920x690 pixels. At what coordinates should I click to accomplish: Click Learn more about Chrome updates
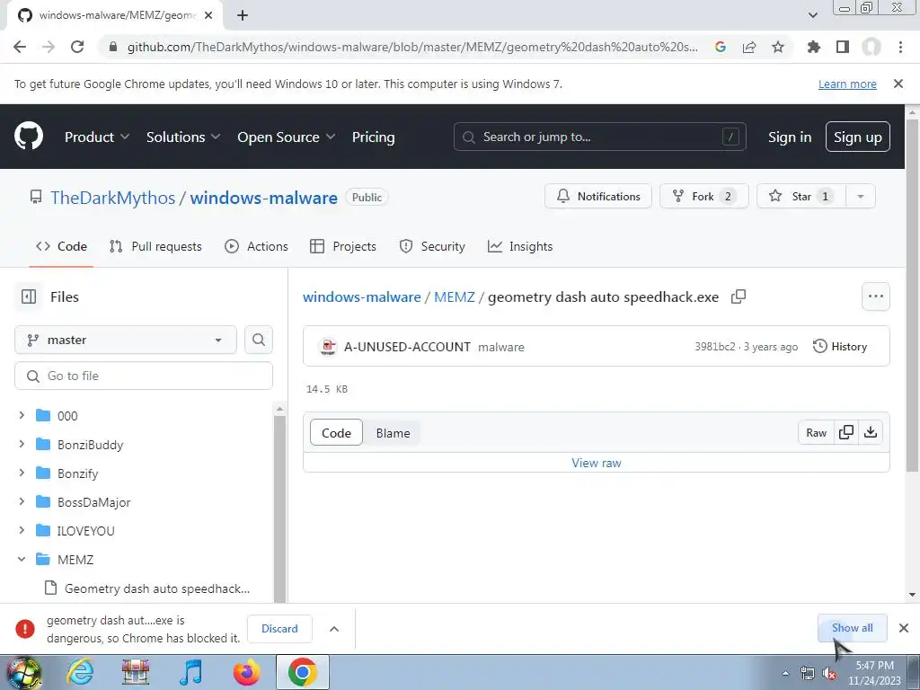(847, 84)
